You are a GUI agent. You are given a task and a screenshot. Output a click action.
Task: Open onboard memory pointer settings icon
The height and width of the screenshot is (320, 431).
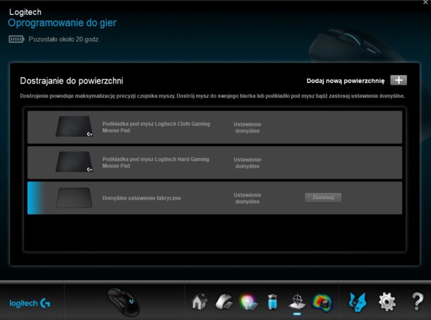[223, 302]
